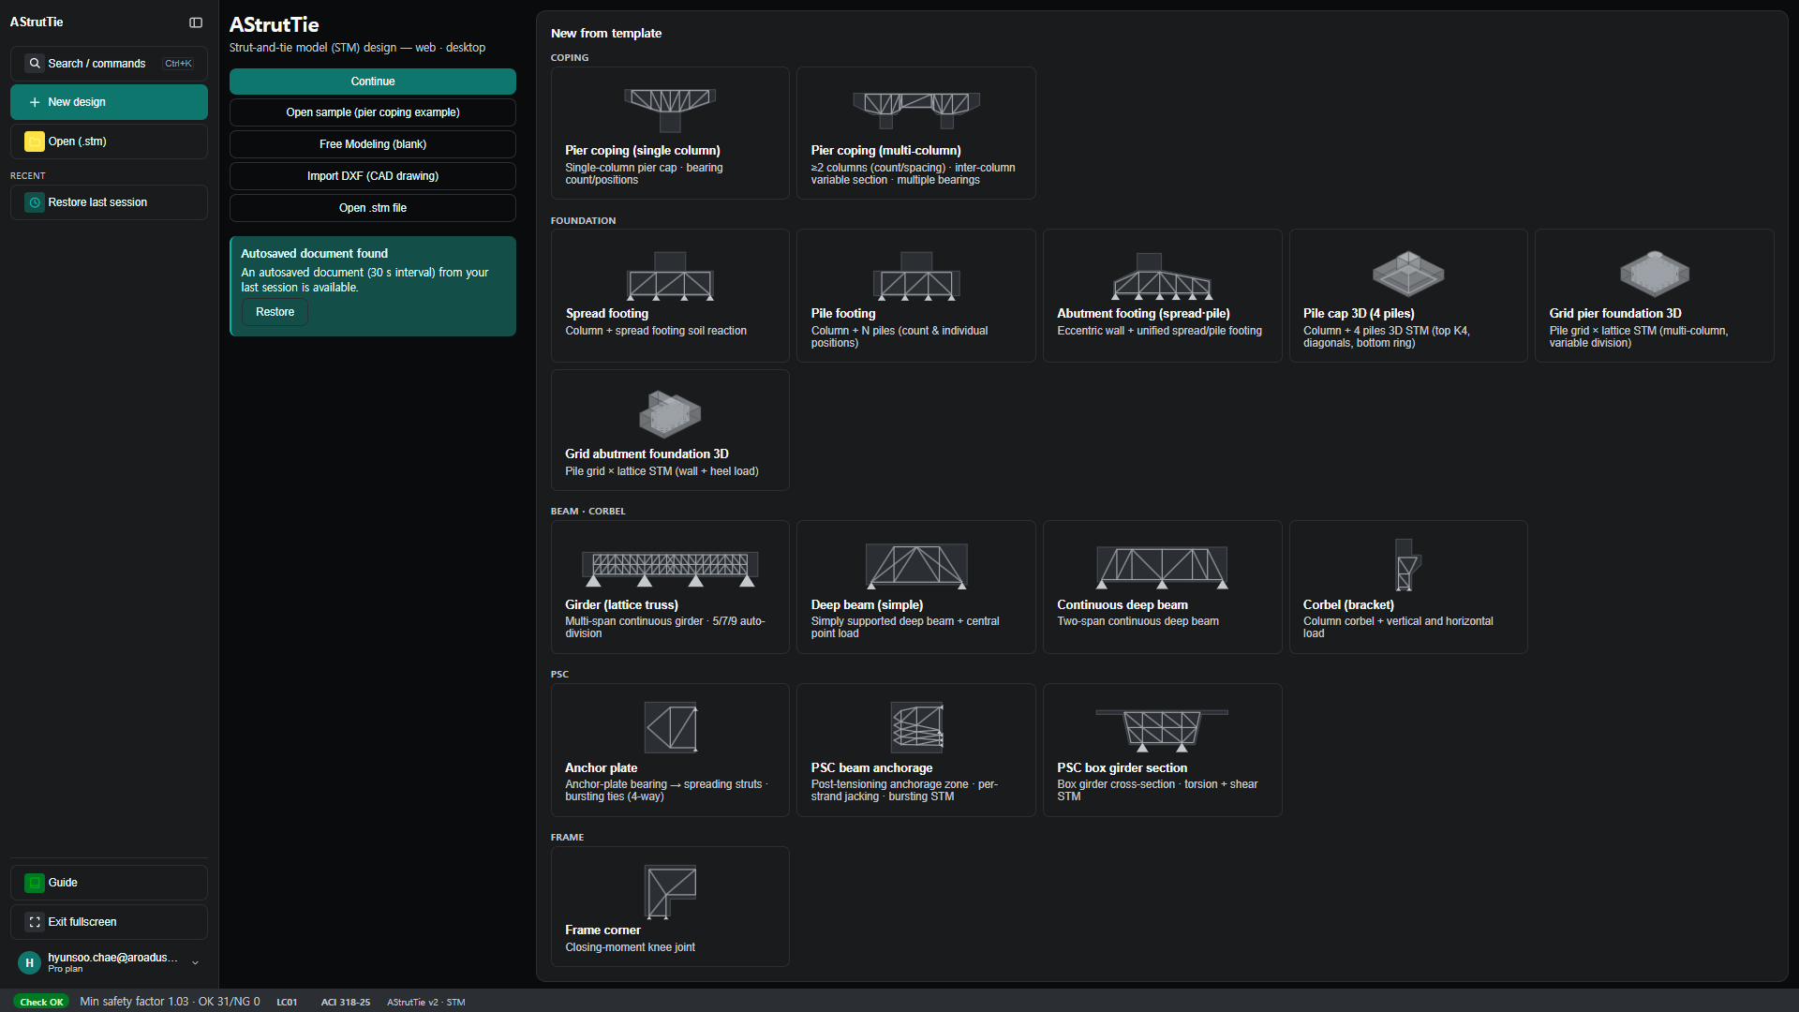Click the clock icon for Restore last session

click(35, 202)
